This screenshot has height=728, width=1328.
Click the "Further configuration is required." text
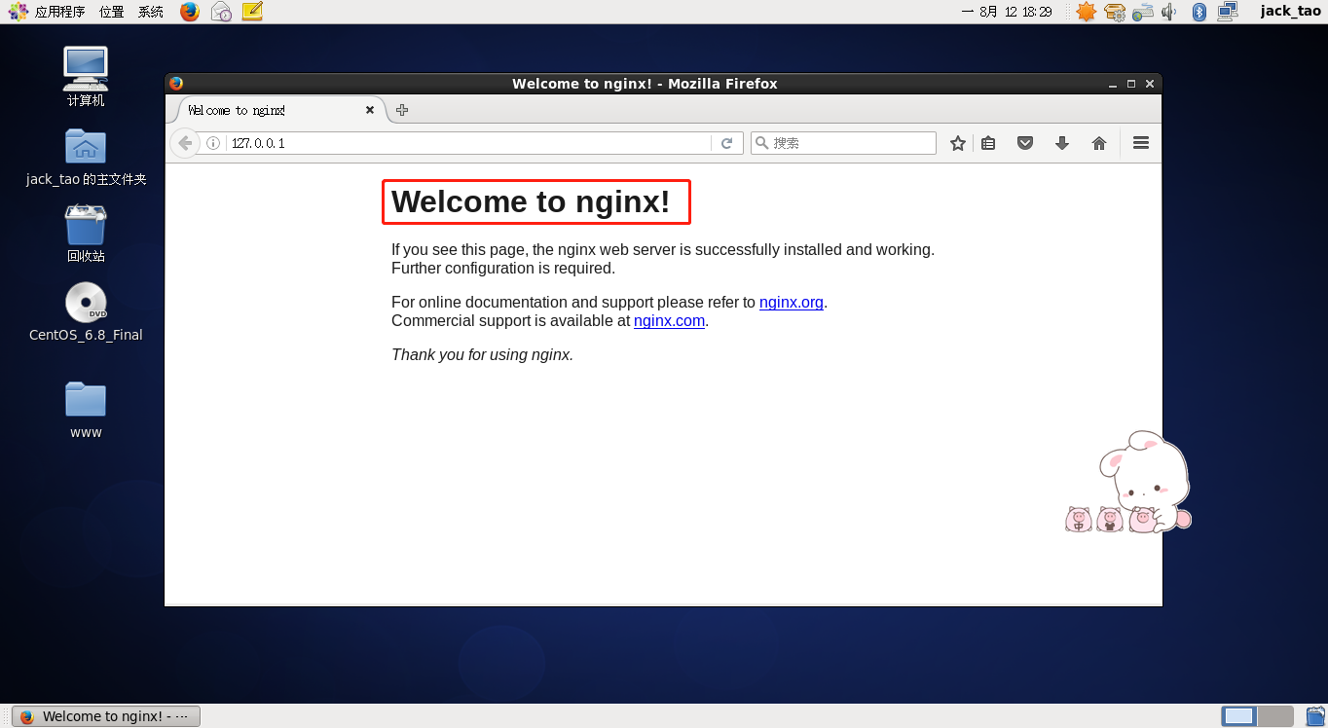[x=503, y=268]
